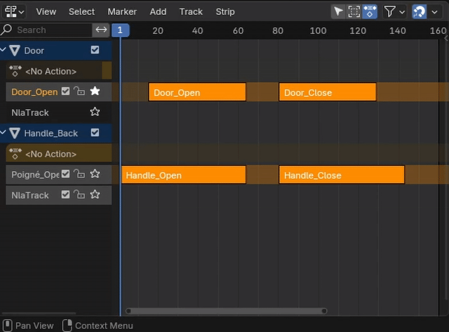
Task: Click the channel search field
Action: (x=51, y=30)
